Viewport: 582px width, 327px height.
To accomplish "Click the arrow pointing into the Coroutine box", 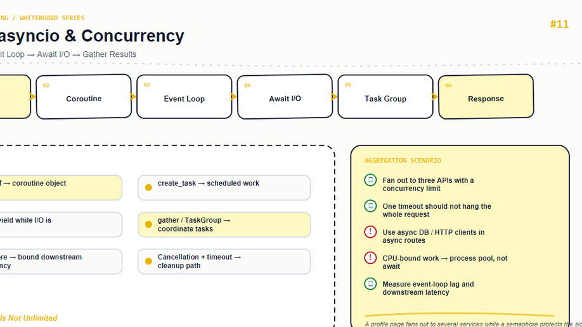I will [32, 97].
